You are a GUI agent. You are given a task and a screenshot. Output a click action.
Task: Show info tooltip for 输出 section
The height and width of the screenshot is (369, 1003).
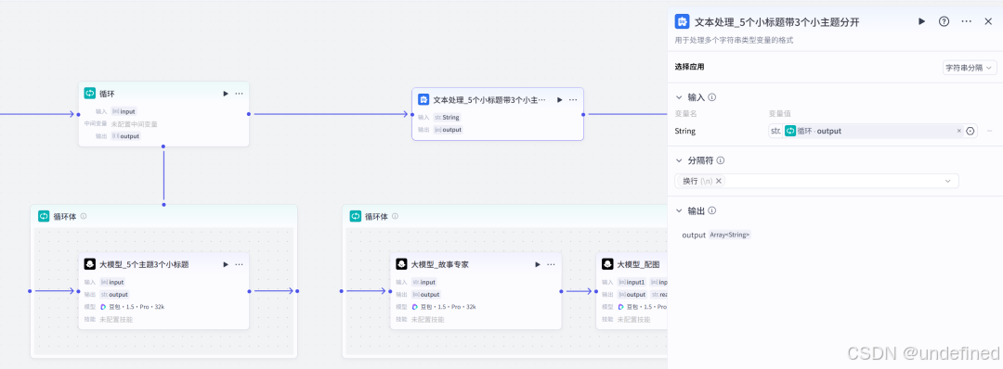712,210
